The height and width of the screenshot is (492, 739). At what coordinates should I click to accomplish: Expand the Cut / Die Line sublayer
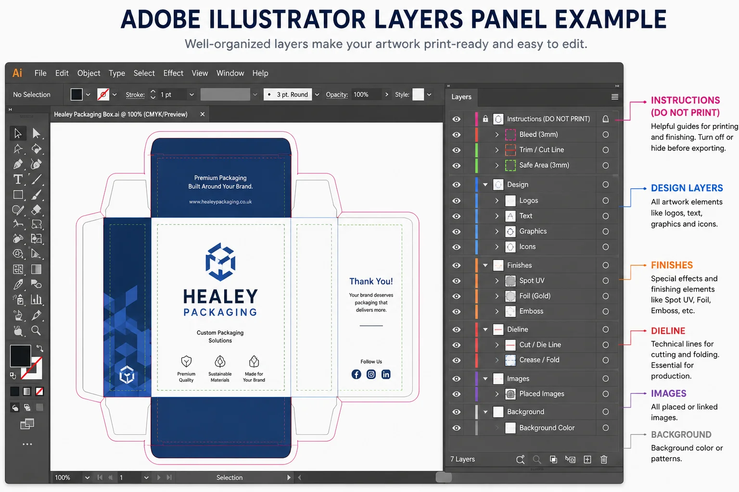(x=497, y=344)
